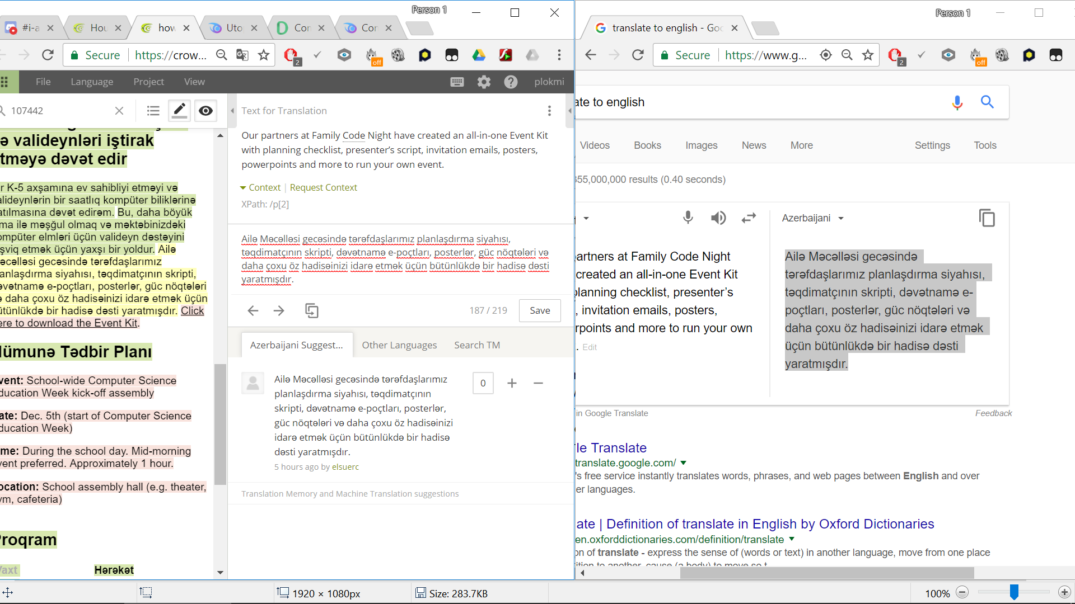
Task: Toggle the eye preview mode
Action: 205,111
